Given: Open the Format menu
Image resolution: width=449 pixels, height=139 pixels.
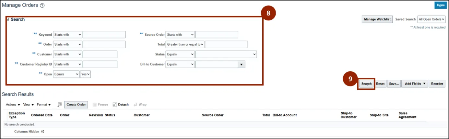Looking at the screenshot, I should (x=44, y=105).
